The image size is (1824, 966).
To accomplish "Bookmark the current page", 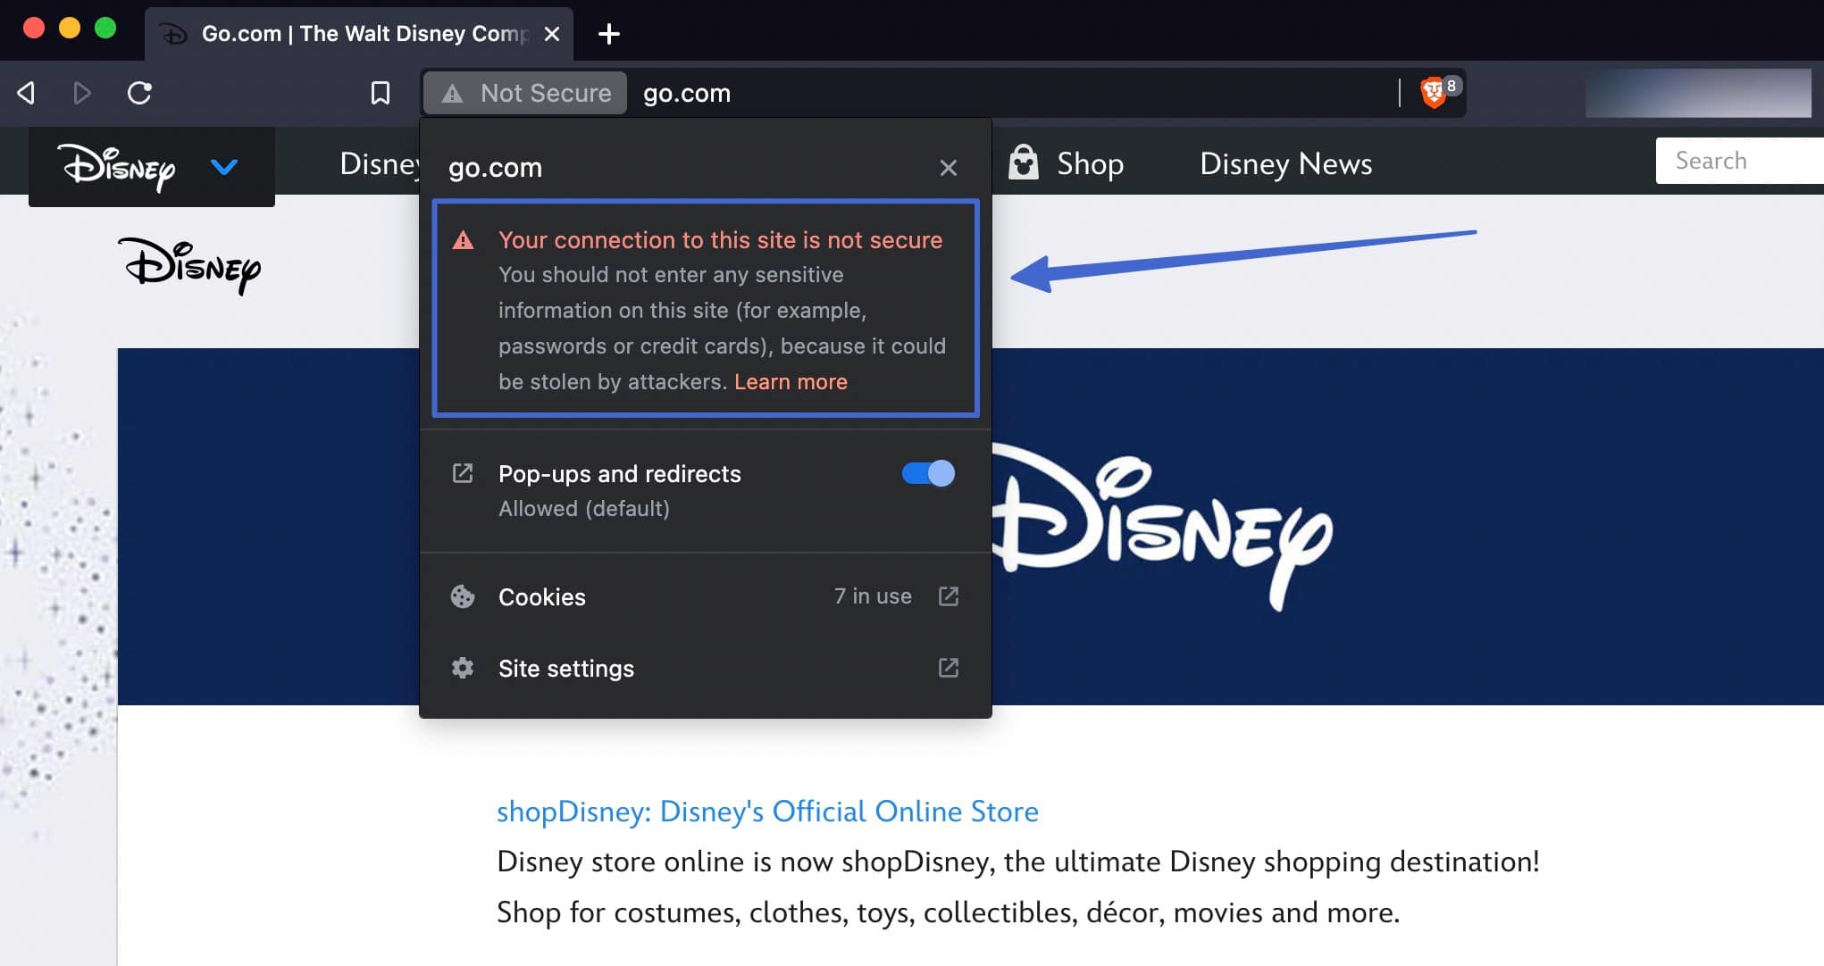I will pos(381,92).
